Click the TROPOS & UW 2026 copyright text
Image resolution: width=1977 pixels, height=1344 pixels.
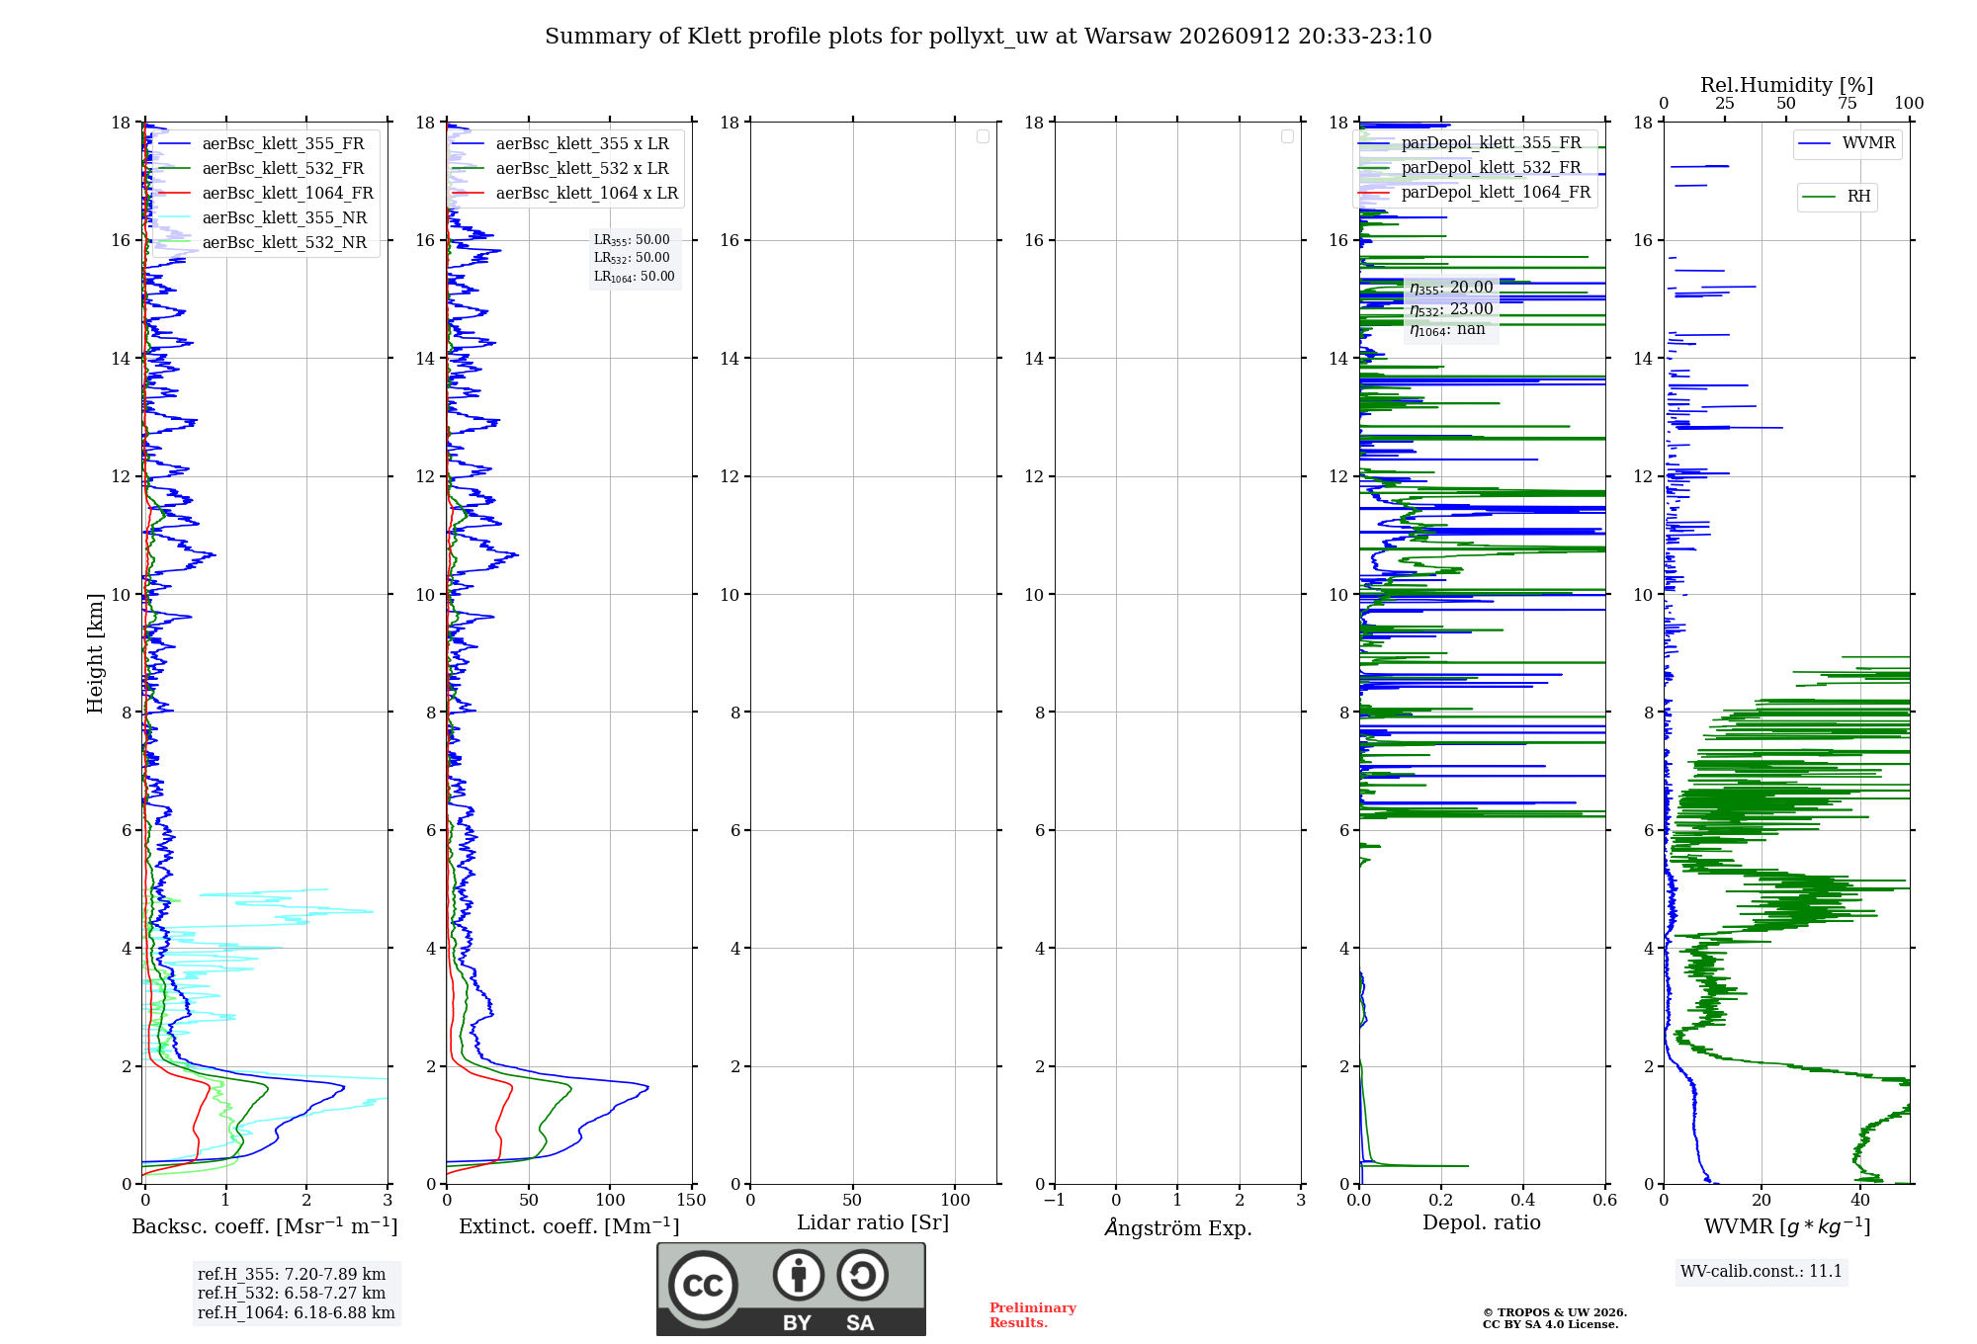[1555, 1313]
